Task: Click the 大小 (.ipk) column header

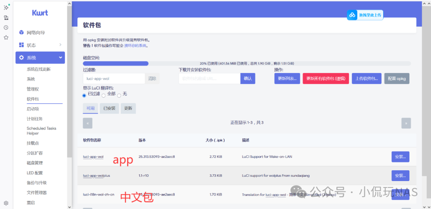Action: tap(215, 140)
